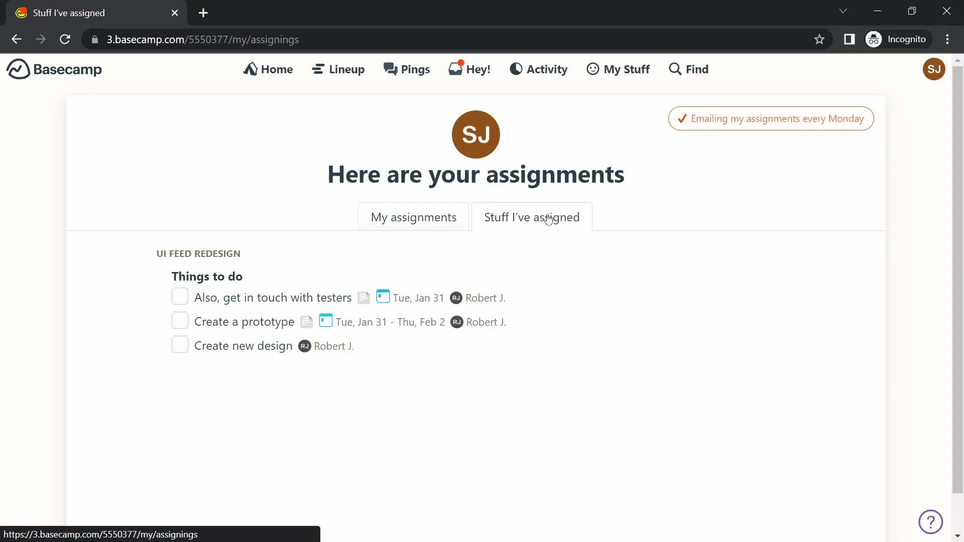This screenshot has width=964, height=542.
Task: Open the Pings section
Action: coord(407,69)
